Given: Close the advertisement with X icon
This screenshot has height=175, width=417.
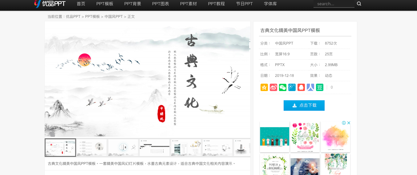Looking at the screenshot, I should [349, 123].
